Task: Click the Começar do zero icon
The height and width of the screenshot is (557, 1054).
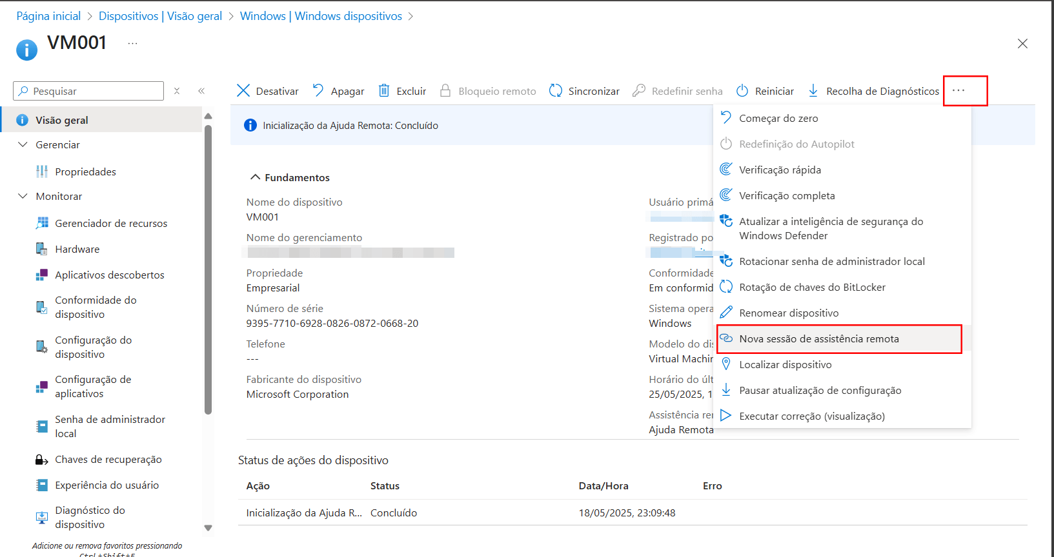Action: click(x=726, y=118)
